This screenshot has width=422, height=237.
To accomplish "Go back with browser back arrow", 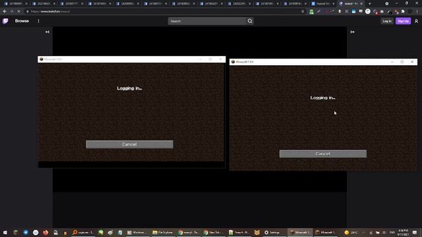I will click(5, 12).
